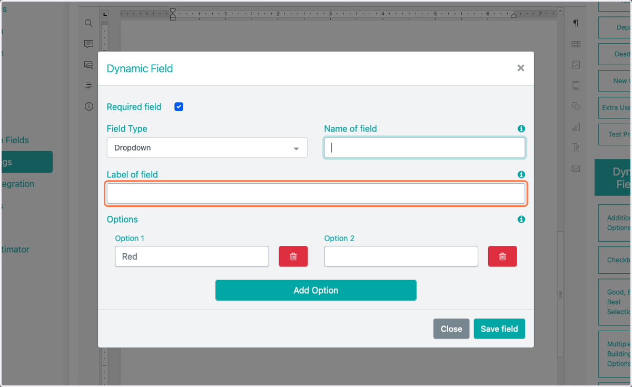Click the Multiple Building Options field card
The width and height of the screenshot is (632, 387).
click(x=615, y=354)
